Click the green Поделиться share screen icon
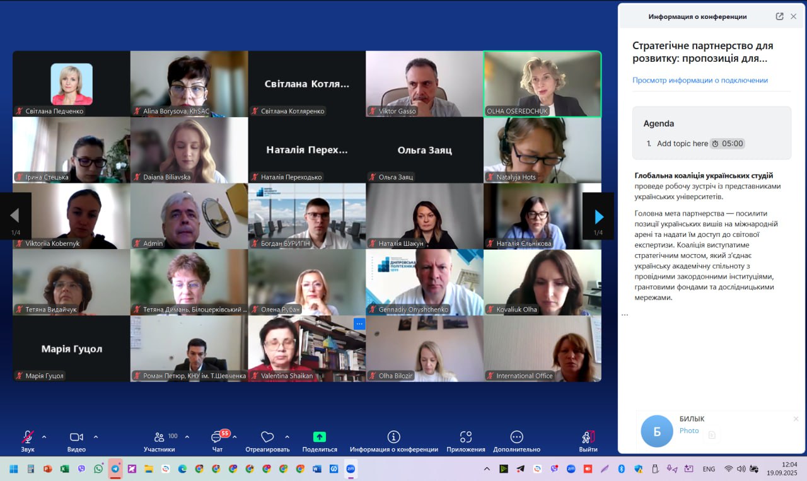Viewport: 807px width, 481px height. pyautogui.click(x=320, y=437)
